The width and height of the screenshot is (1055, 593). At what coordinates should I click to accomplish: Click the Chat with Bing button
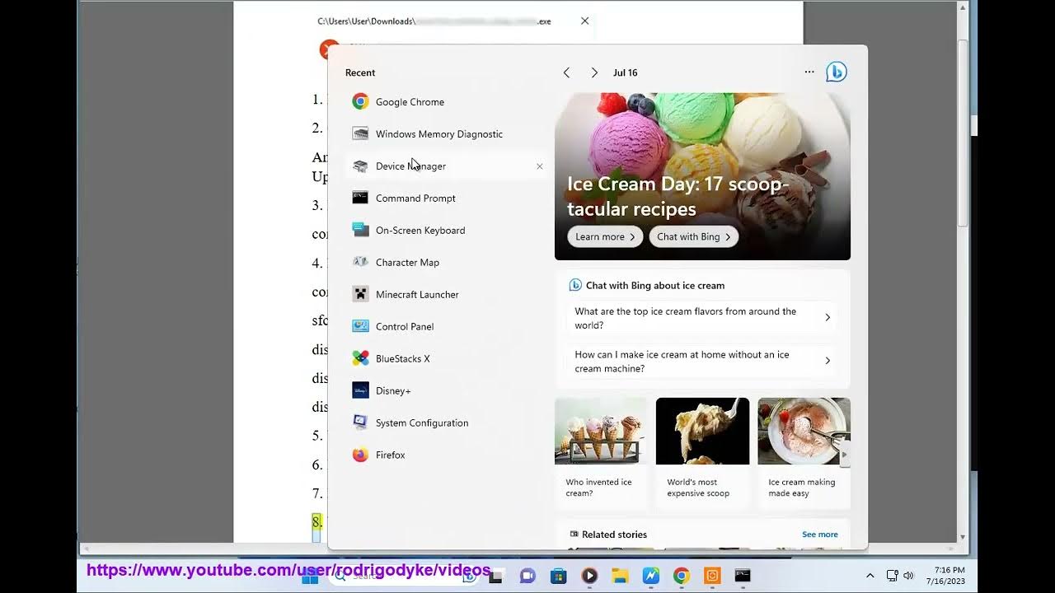click(x=694, y=236)
